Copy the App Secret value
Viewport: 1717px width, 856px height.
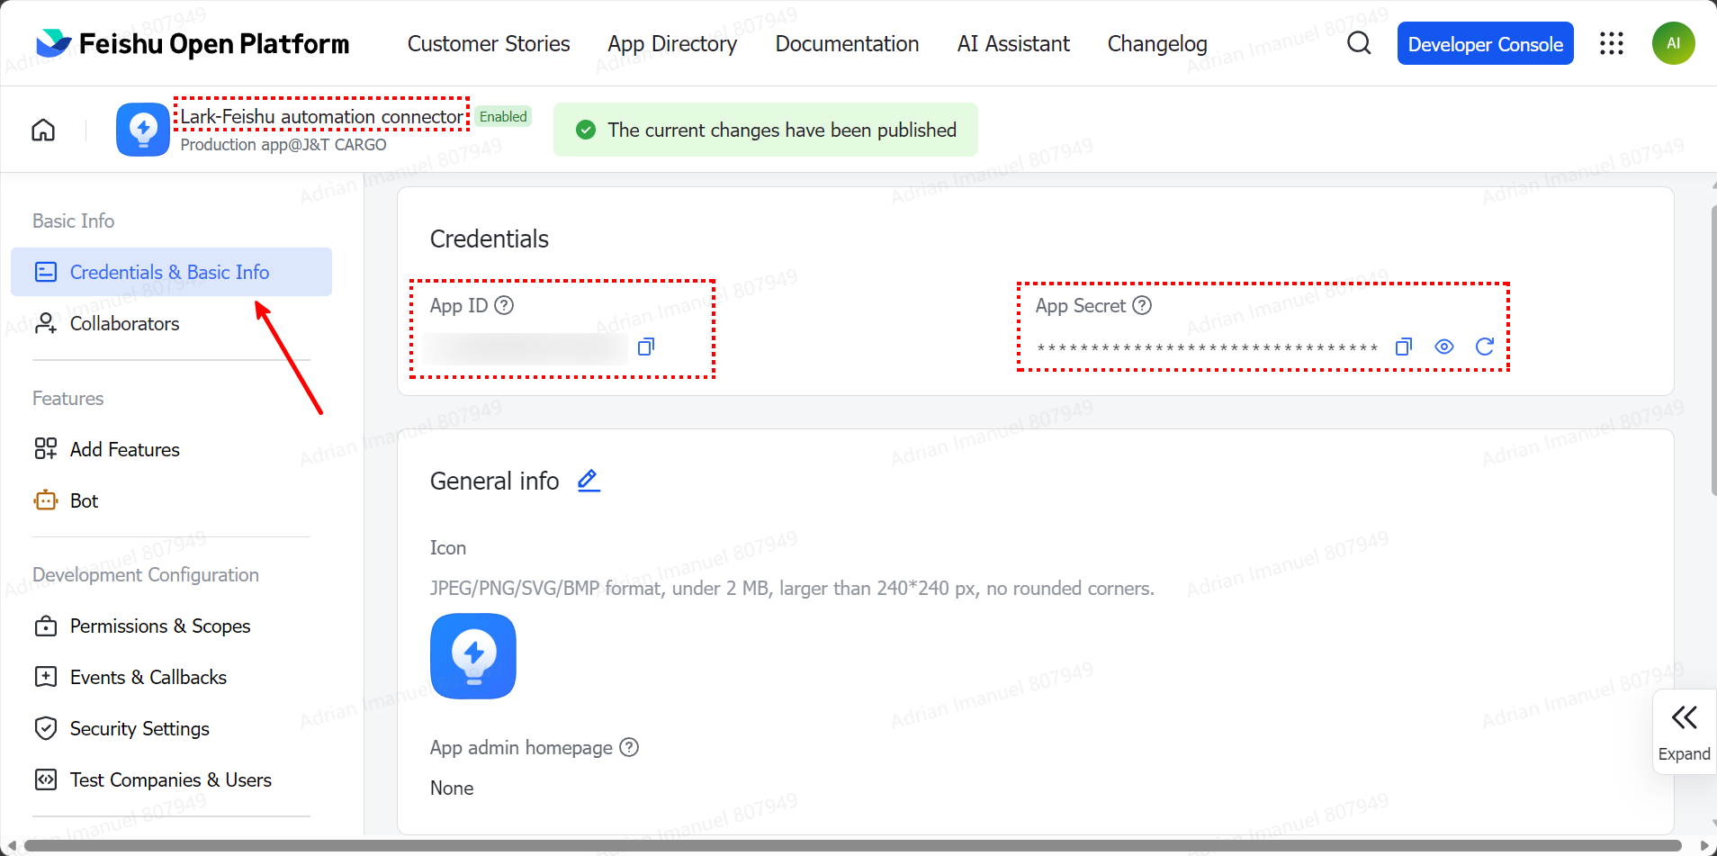(x=1404, y=347)
